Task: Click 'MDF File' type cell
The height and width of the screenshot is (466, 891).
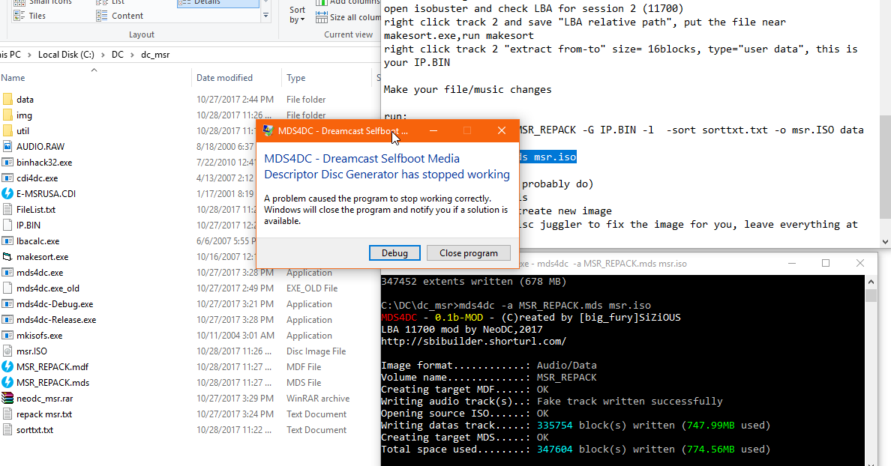Action: pos(304,367)
